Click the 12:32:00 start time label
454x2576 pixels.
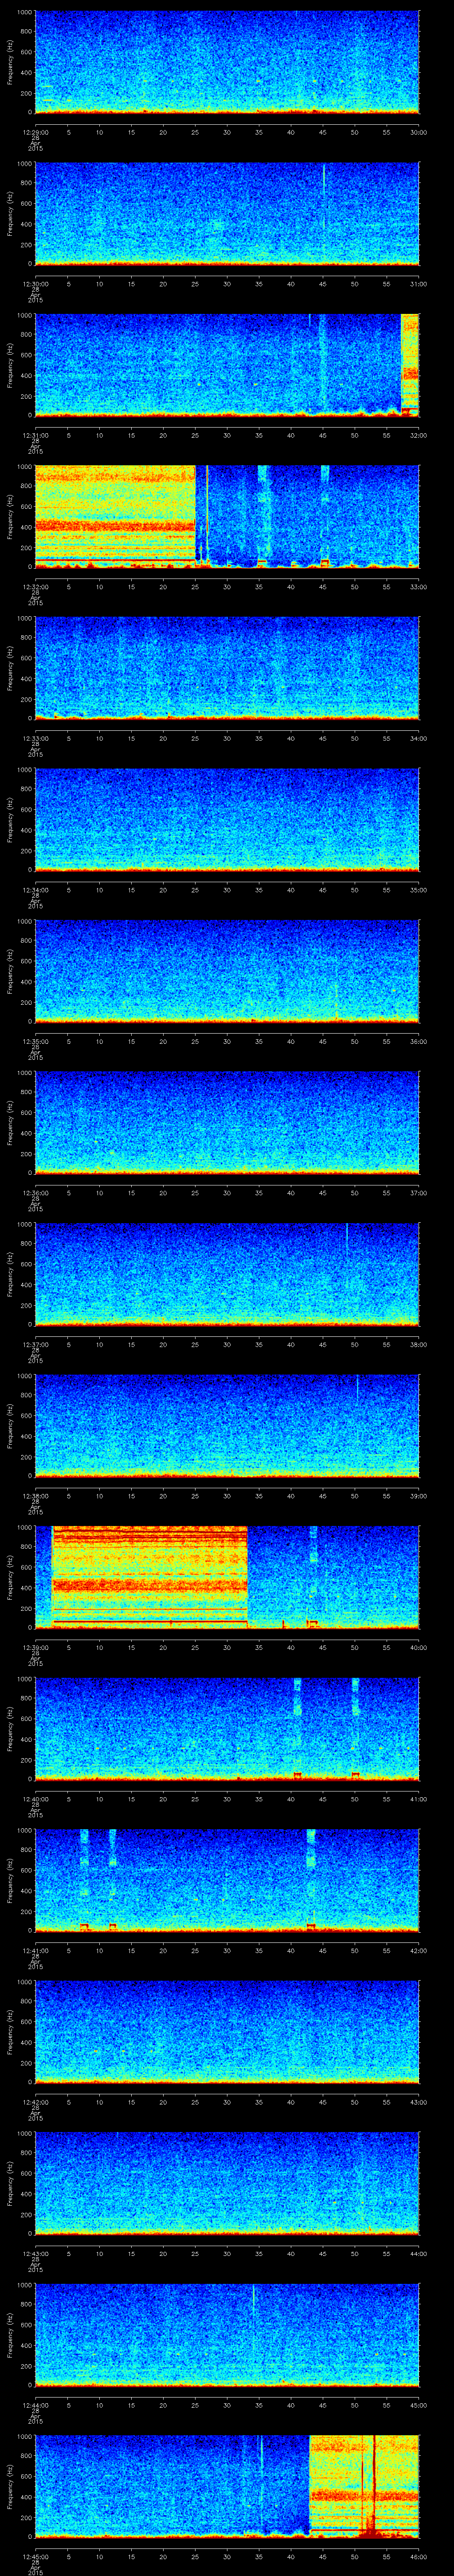[x=35, y=587]
